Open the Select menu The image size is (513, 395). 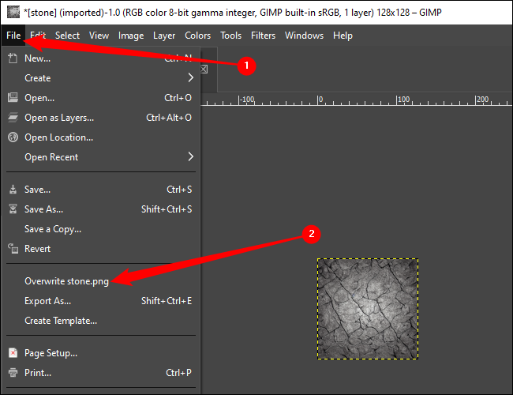pos(67,36)
